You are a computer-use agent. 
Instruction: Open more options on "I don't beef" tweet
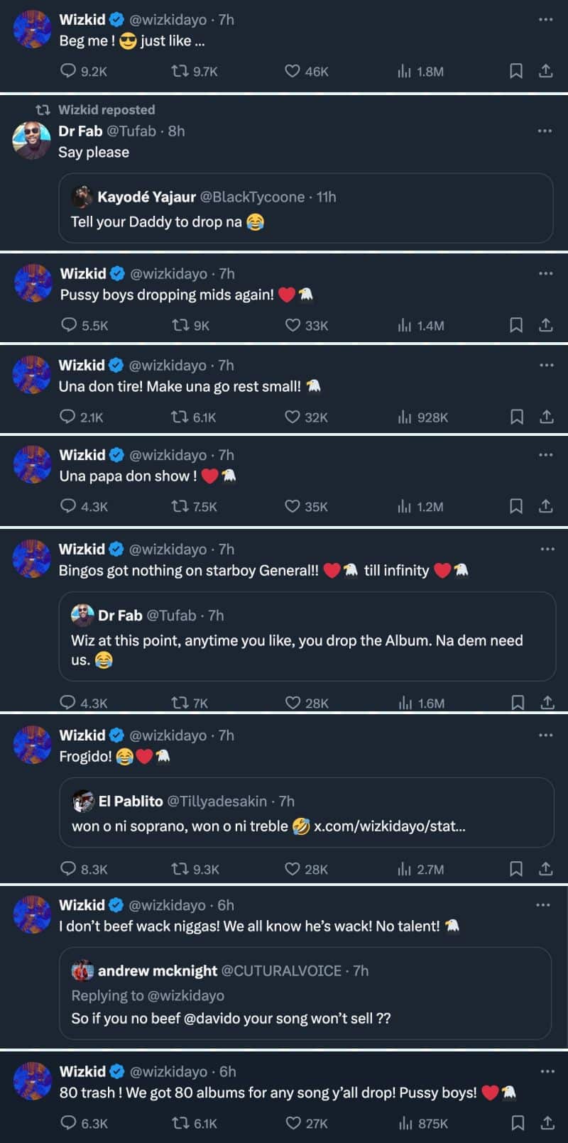(543, 905)
